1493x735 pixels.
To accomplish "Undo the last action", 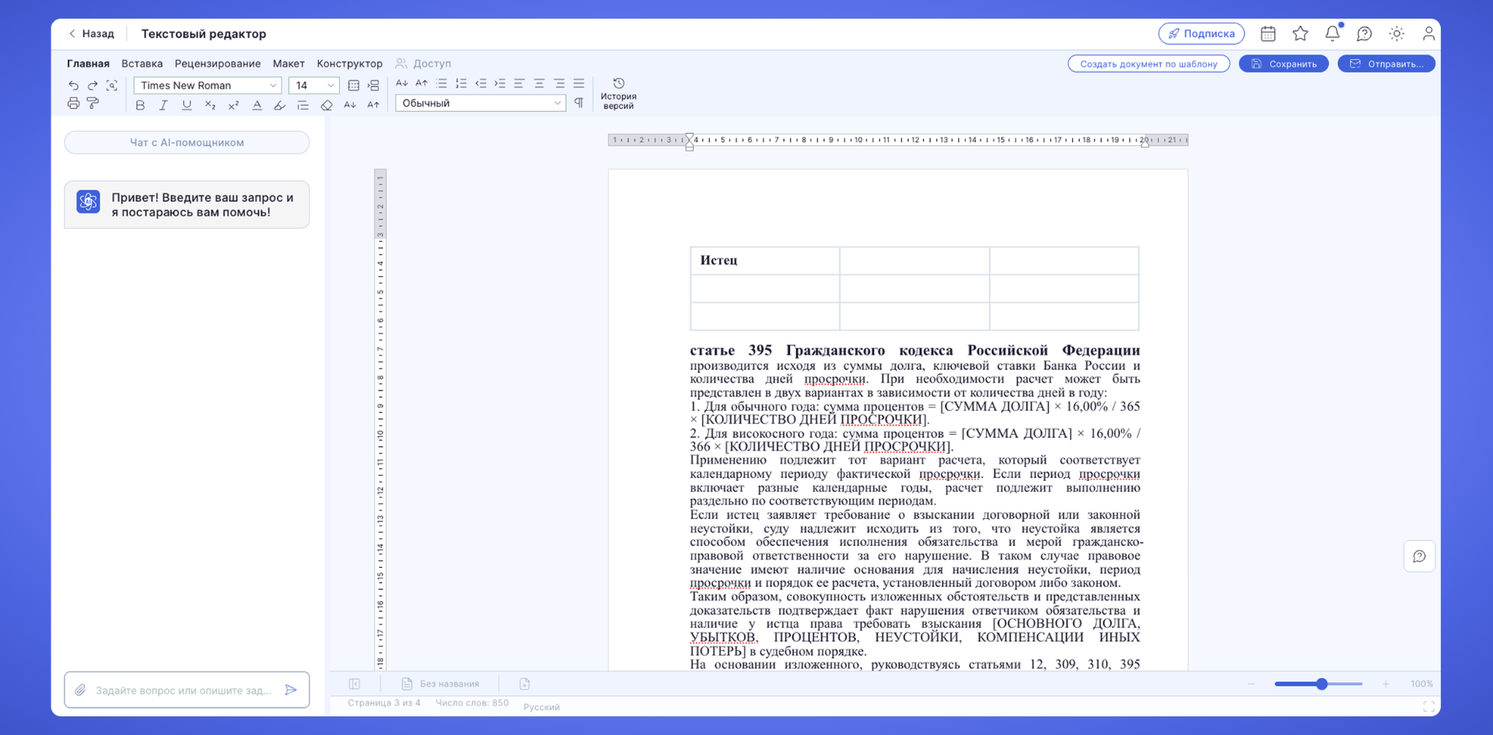I will (73, 85).
